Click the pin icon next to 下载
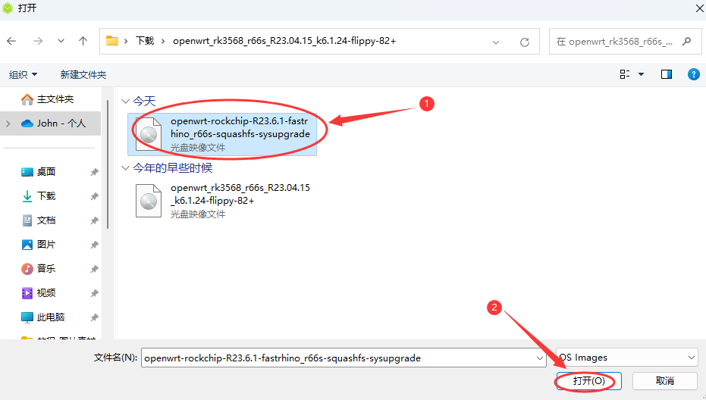This screenshot has width=706, height=400. [x=94, y=196]
